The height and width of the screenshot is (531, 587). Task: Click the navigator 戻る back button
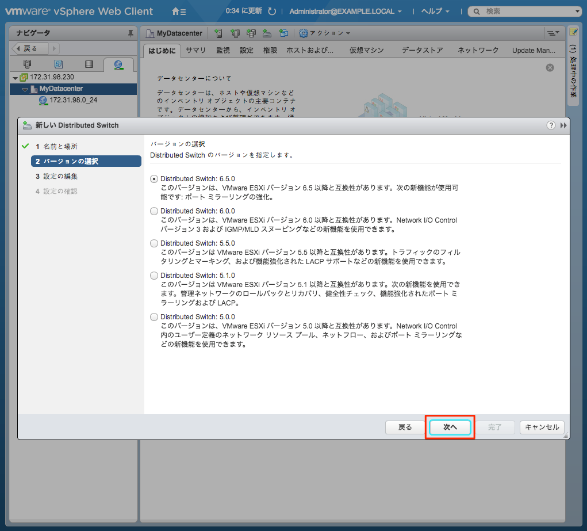(30, 49)
